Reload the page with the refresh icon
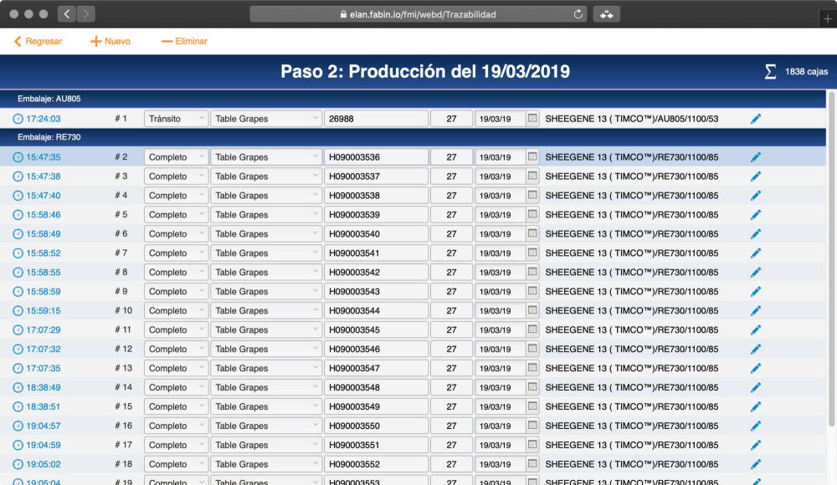The height and width of the screenshot is (485, 837). (x=578, y=14)
